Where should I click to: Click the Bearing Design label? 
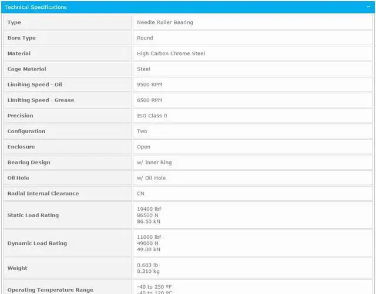(29, 163)
